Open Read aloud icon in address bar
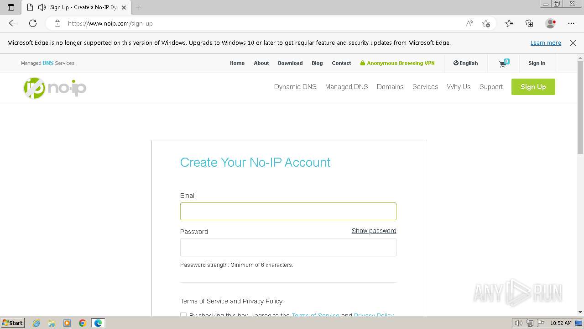584x329 pixels. tap(469, 23)
